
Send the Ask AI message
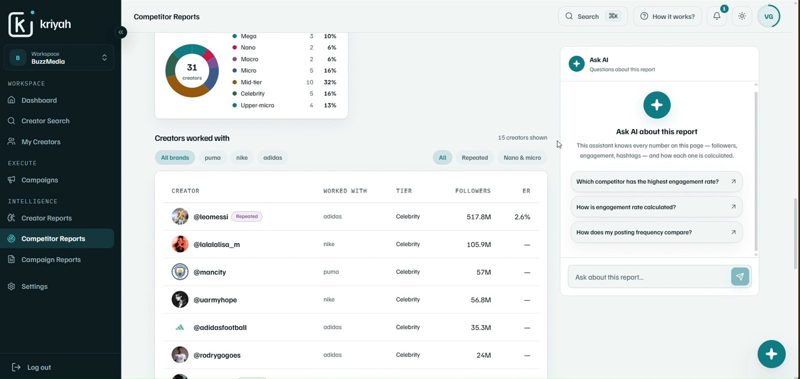[740, 277]
